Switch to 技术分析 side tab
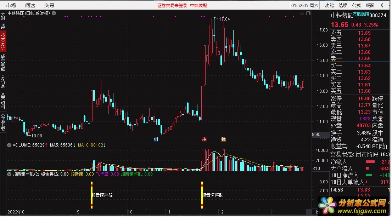 (x=3, y=41)
